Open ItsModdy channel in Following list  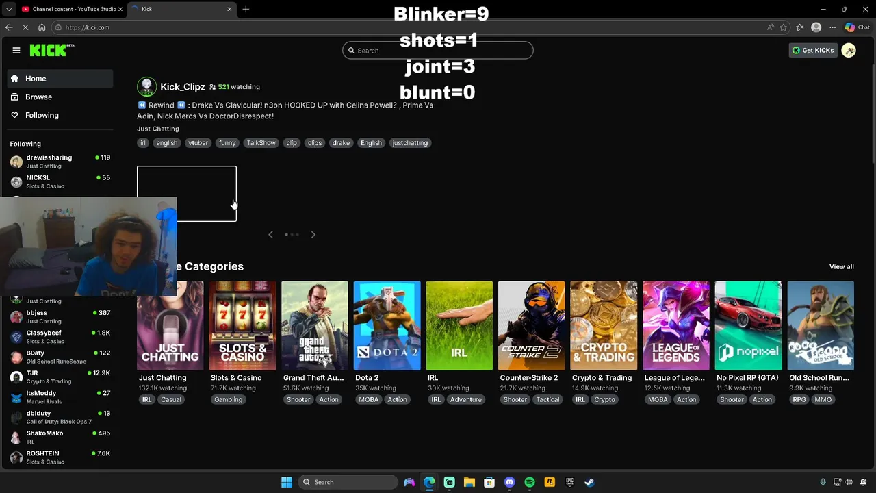coord(60,397)
